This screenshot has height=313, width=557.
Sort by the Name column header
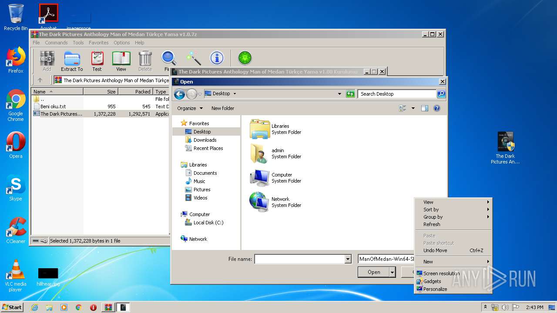[57, 92]
